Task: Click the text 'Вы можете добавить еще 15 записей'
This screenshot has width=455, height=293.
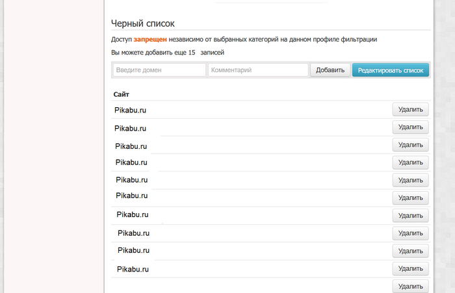Action: click(x=168, y=53)
